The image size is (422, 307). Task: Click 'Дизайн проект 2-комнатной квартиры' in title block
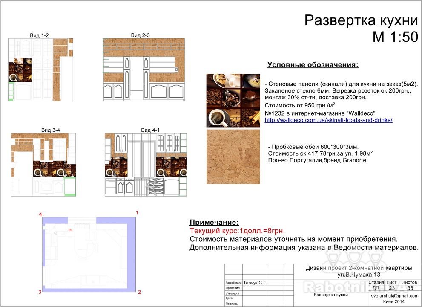click(x=359, y=268)
